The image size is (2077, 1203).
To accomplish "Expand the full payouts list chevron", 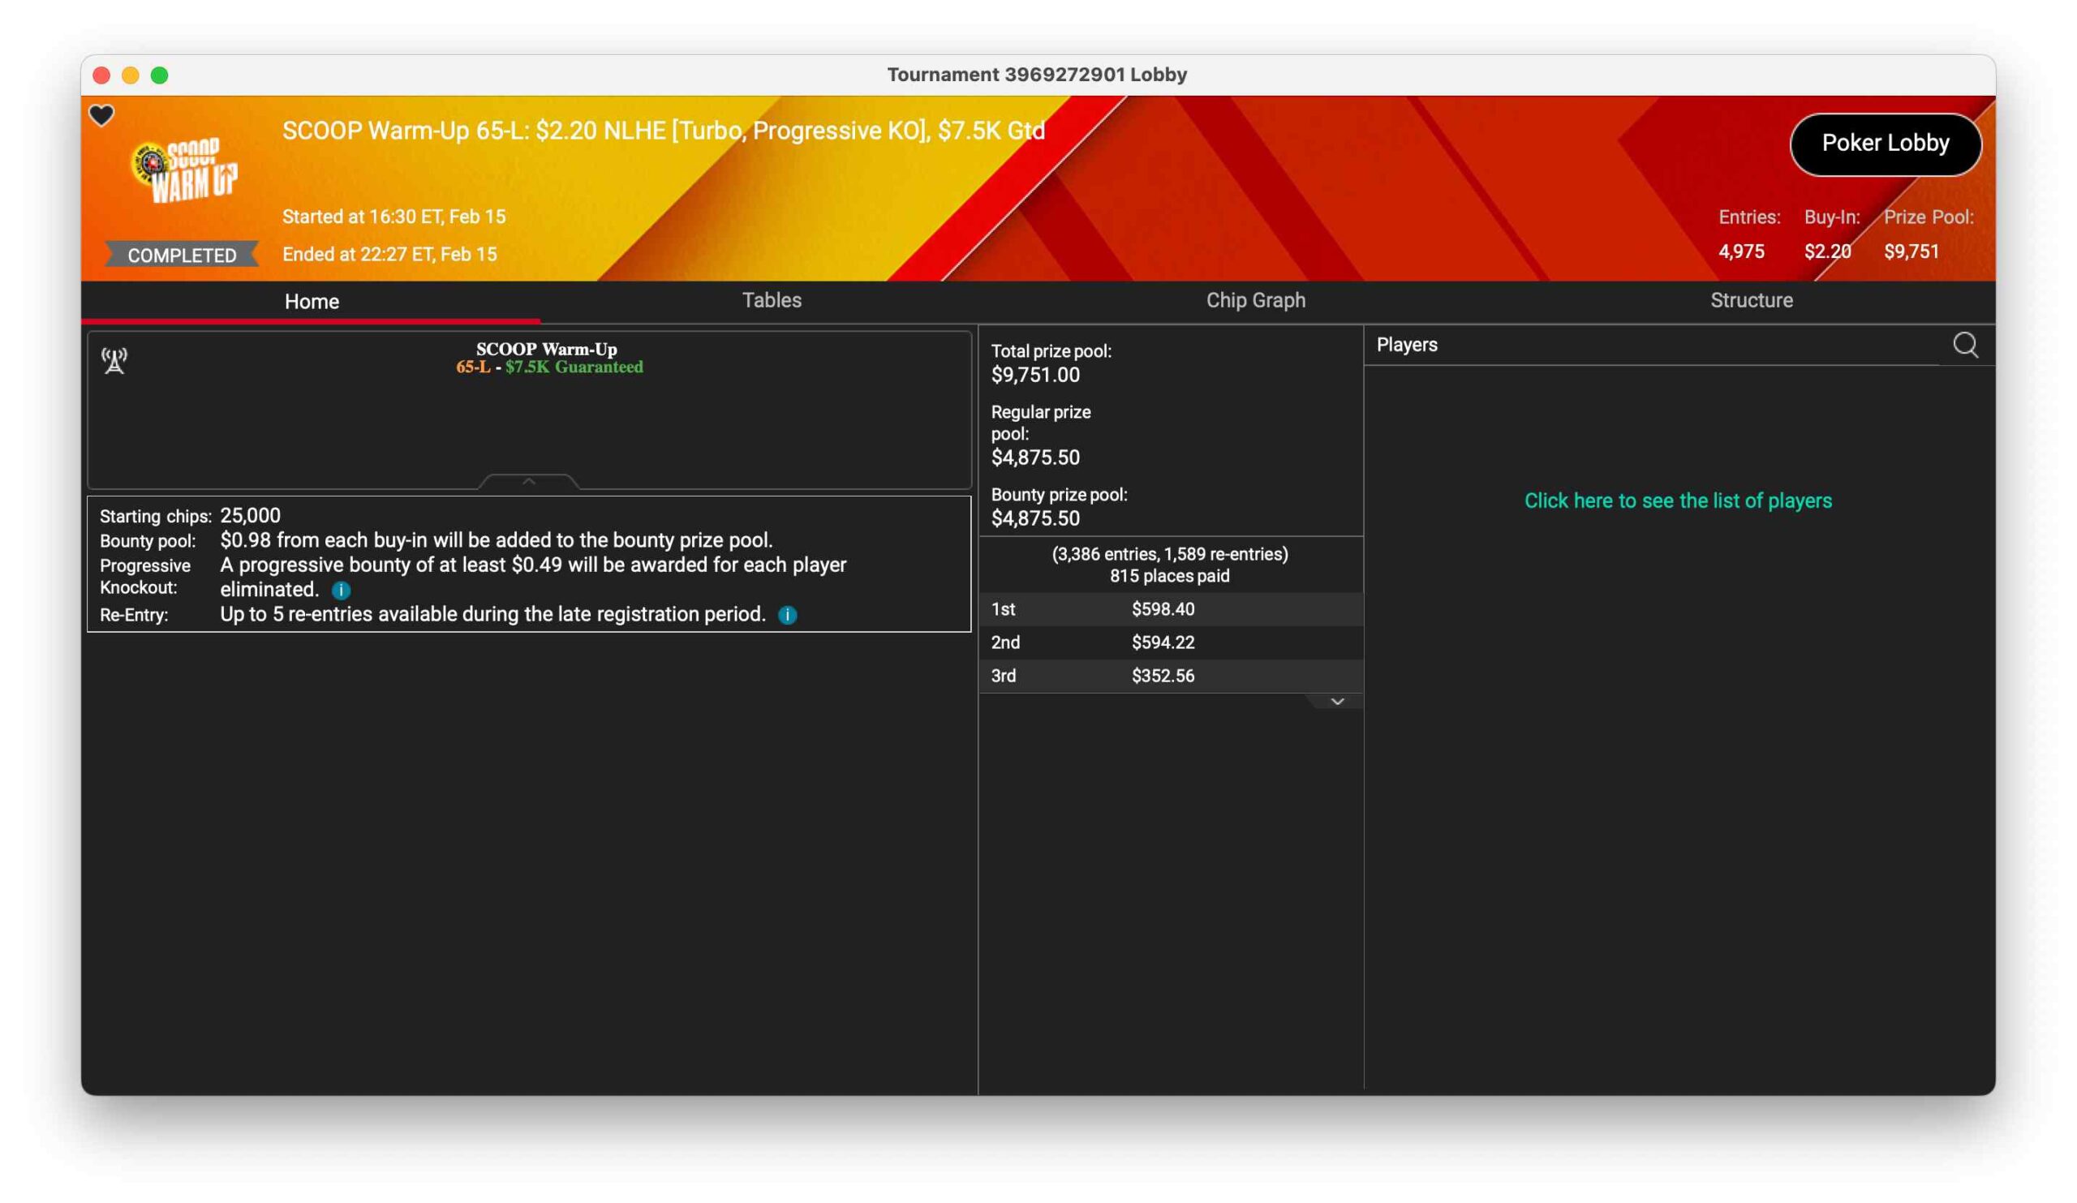I will [x=1337, y=701].
